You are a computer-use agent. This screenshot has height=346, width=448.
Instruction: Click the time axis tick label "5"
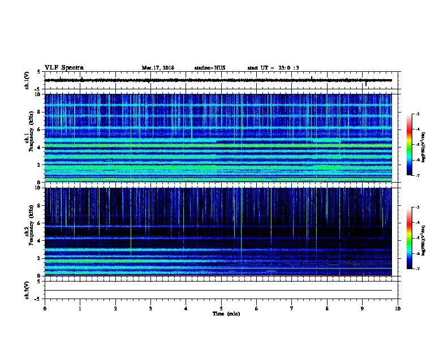(x=221, y=309)
